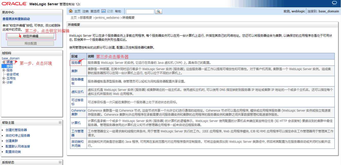Open the 服务器 link in table
The image size is (341, 165).
(x=76, y=63)
